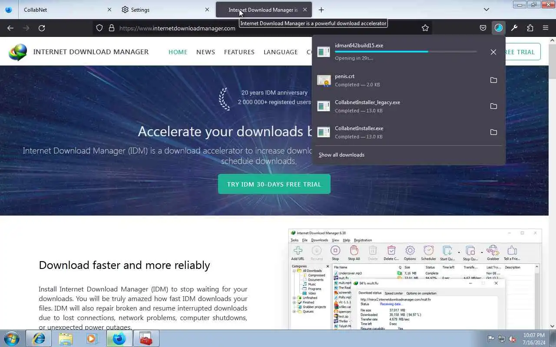Click the idman642build15.exe file icon

tap(324, 52)
